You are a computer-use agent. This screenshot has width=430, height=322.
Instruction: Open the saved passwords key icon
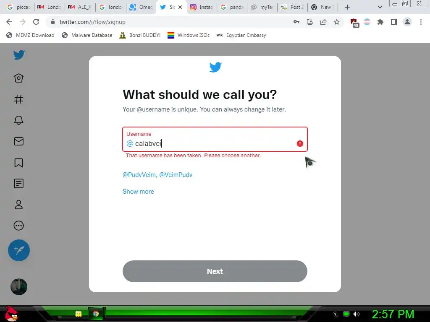coord(296,22)
